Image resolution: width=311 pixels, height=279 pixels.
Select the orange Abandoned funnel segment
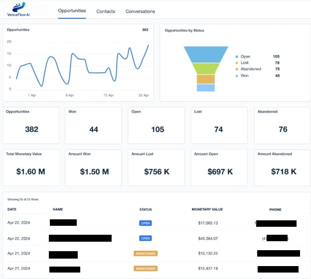206,79
